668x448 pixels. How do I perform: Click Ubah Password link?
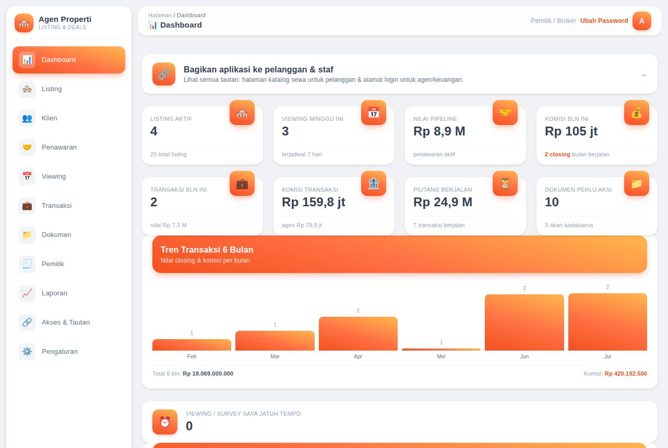pyautogui.click(x=604, y=21)
